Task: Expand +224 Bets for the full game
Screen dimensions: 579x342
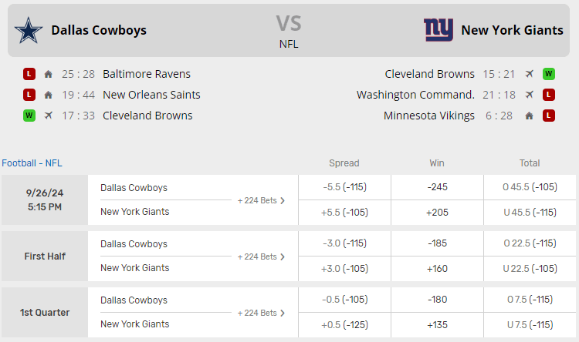Action: pos(261,200)
